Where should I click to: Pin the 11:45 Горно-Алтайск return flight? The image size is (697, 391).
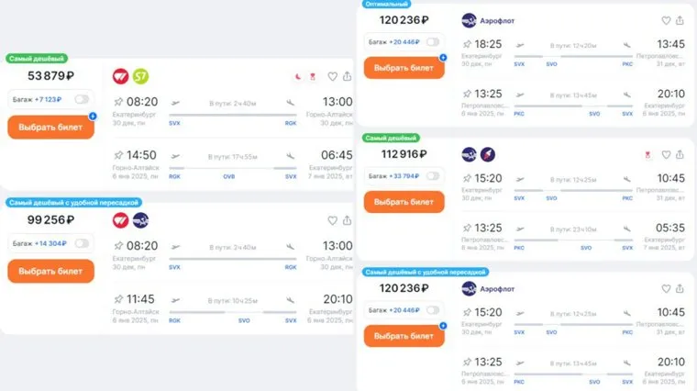click(118, 299)
